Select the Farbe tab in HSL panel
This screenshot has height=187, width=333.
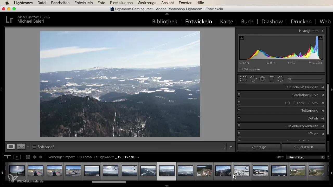pos(302,103)
